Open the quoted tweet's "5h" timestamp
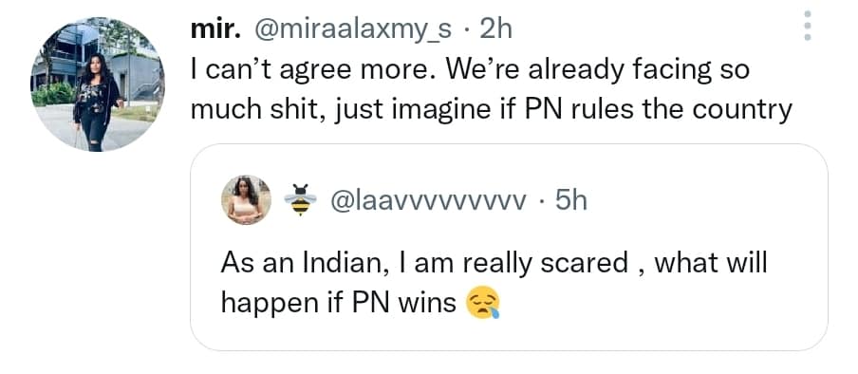The height and width of the screenshot is (374, 858). click(x=570, y=201)
